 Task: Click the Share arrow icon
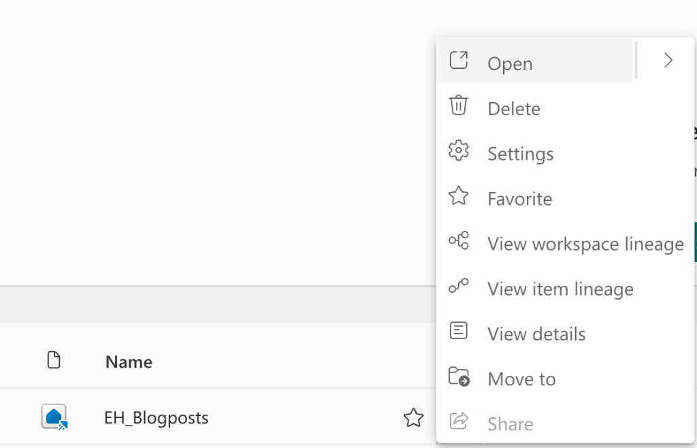coord(459,421)
